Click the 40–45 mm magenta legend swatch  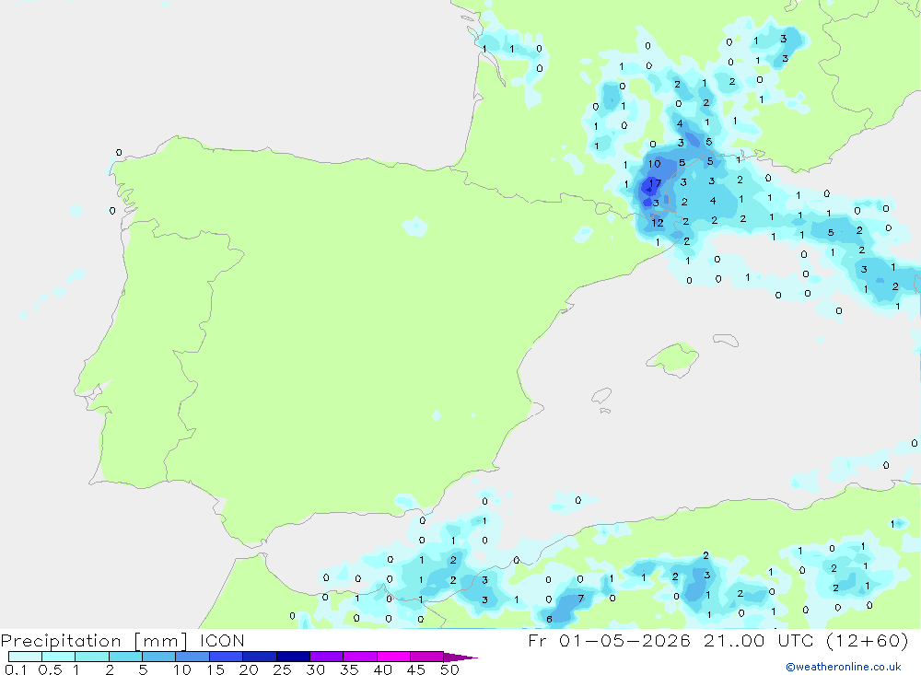tap(393, 657)
